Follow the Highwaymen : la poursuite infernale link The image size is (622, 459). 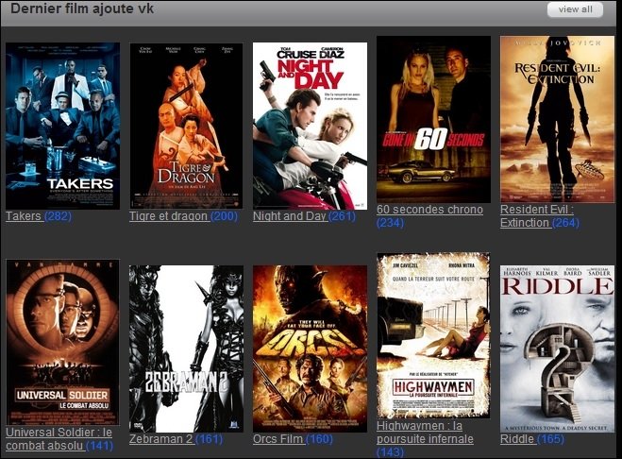(x=425, y=433)
